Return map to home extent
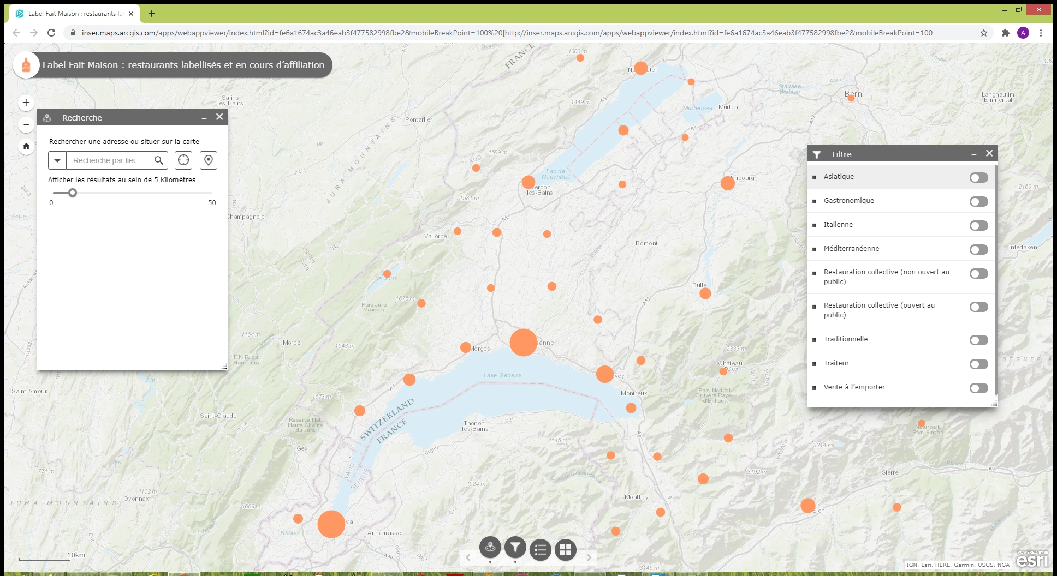The image size is (1057, 576). 26,146
